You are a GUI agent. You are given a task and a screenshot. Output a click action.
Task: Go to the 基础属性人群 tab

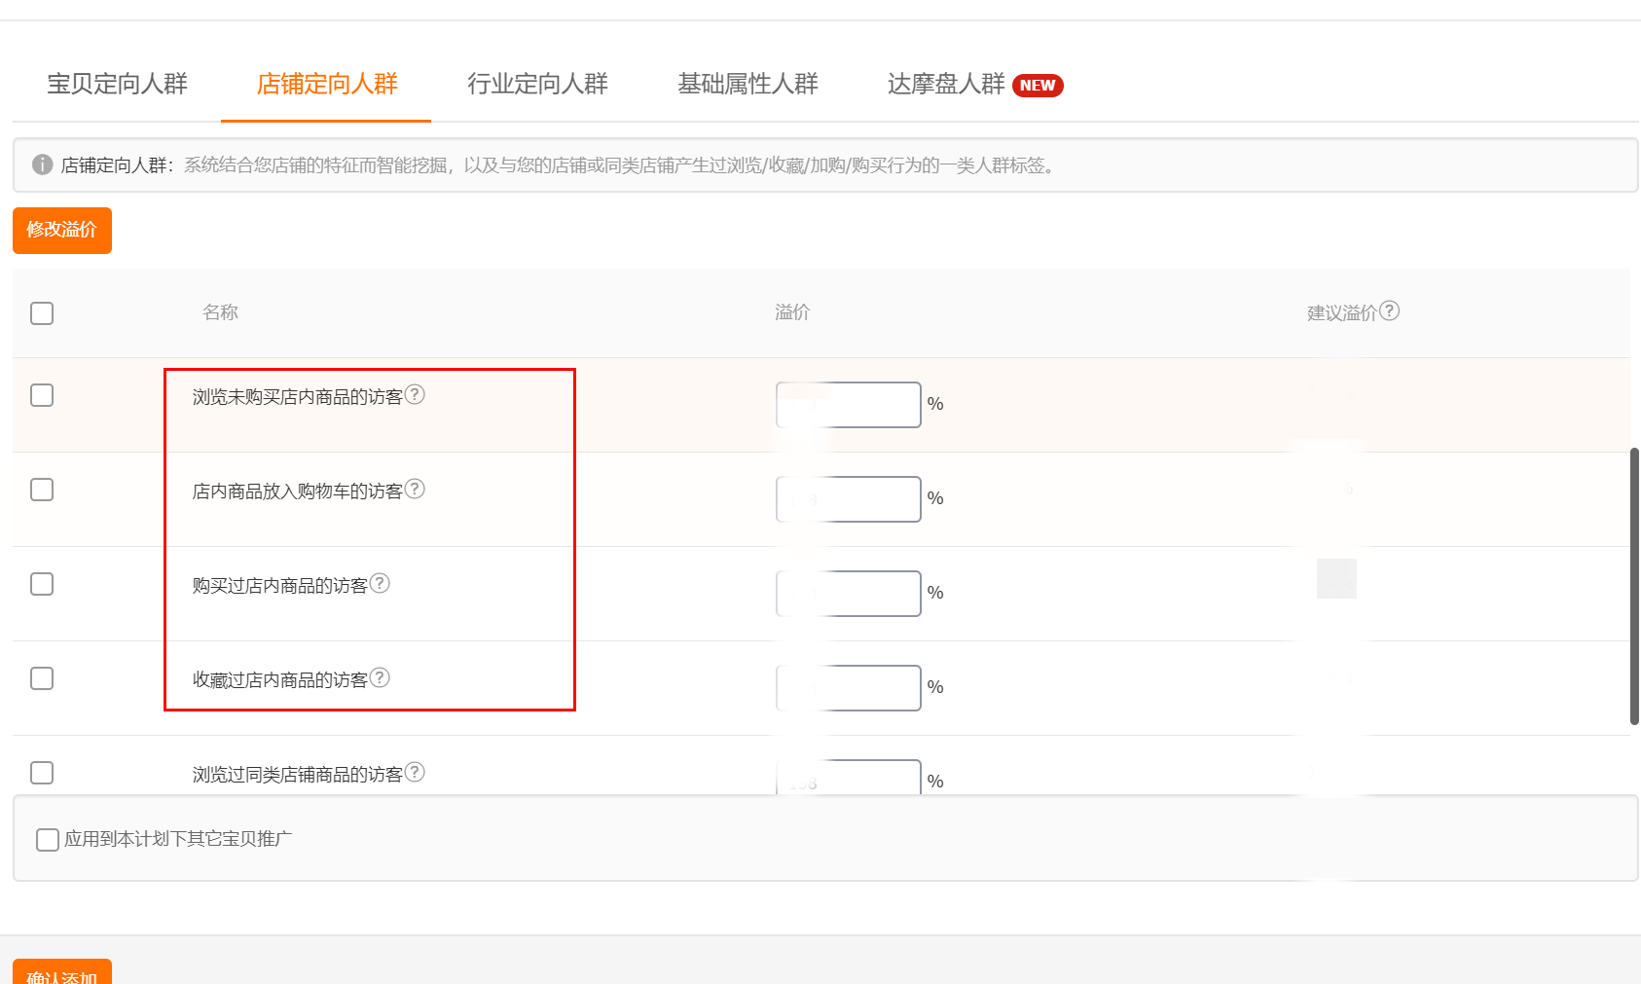pos(748,85)
